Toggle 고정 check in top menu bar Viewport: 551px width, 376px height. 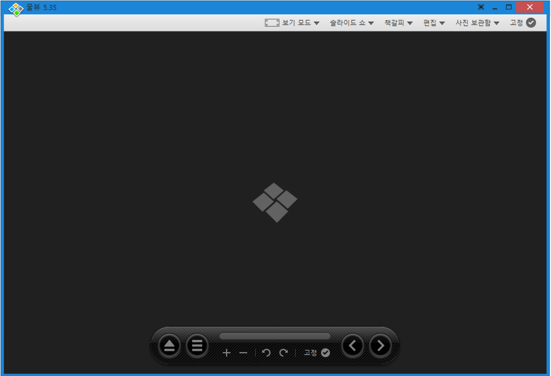[531, 23]
